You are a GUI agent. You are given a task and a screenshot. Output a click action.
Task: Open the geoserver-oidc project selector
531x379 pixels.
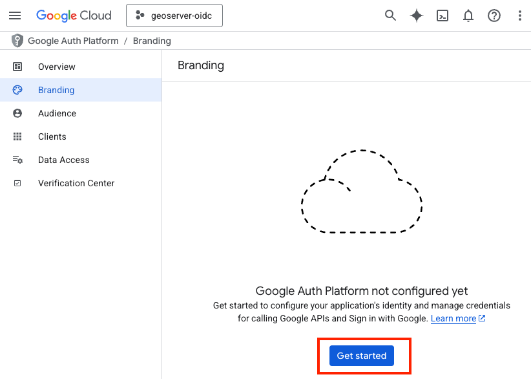click(x=174, y=15)
